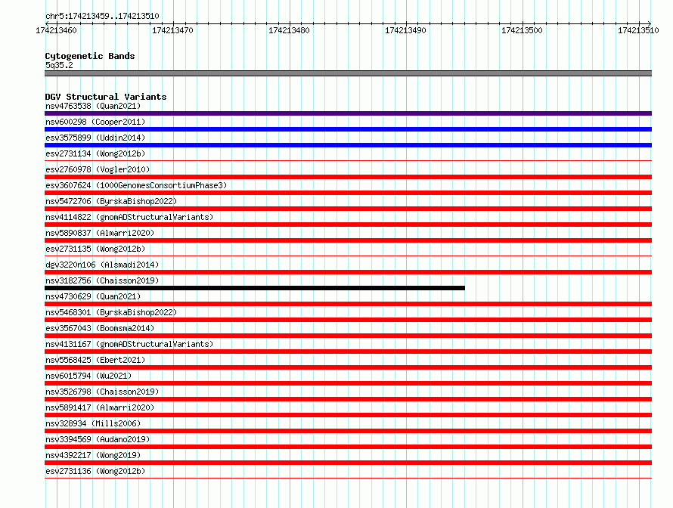673x508 pixels.
Task: Click the red bar under esv3607624
Action: click(348, 193)
